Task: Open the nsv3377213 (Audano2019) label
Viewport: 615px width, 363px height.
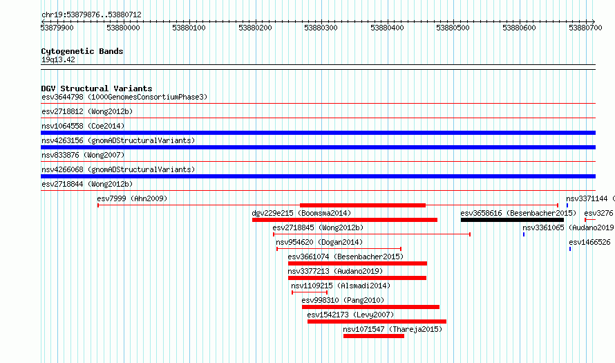Action: (x=335, y=271)
